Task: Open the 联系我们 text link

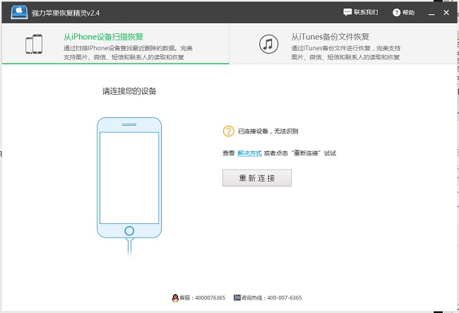Action: coord(366,12)
